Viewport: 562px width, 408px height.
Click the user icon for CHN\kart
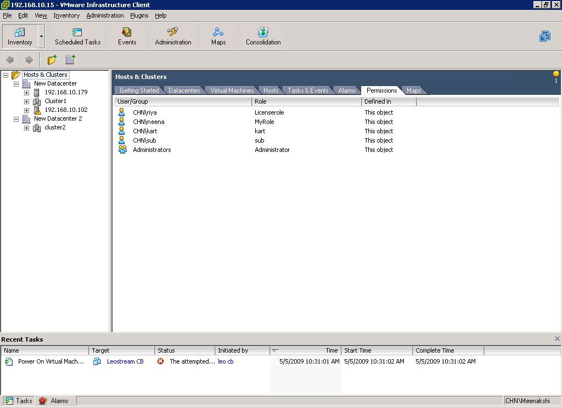122,131
